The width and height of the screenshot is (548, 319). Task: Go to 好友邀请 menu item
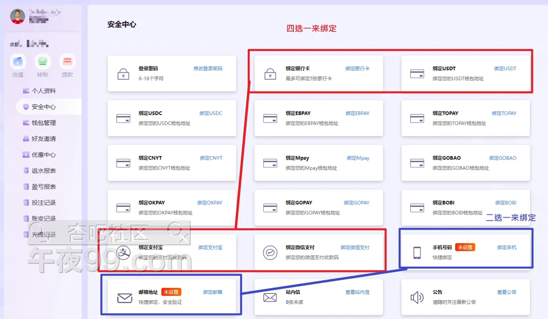(44, 139)
